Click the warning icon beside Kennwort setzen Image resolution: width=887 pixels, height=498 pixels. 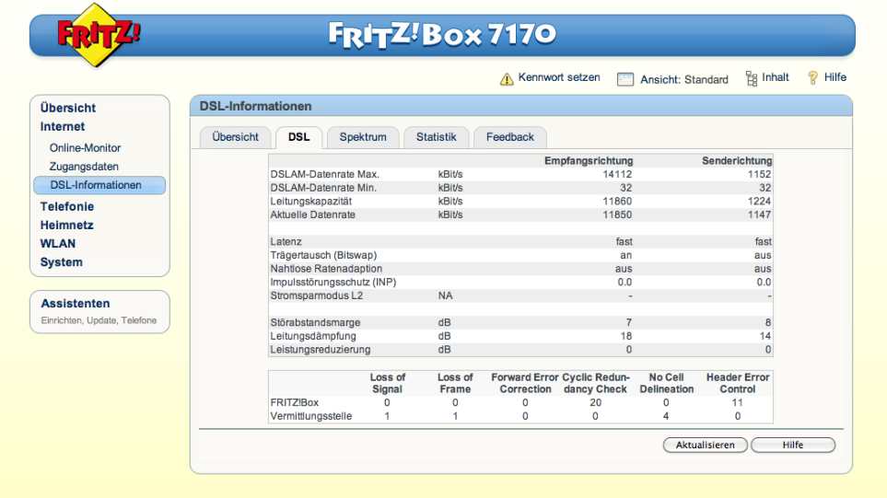(507, 78)
